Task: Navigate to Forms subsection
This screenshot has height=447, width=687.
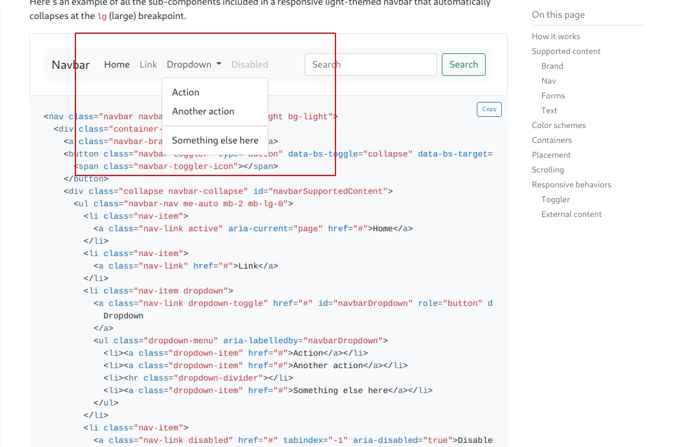Action: pos(553,96)
